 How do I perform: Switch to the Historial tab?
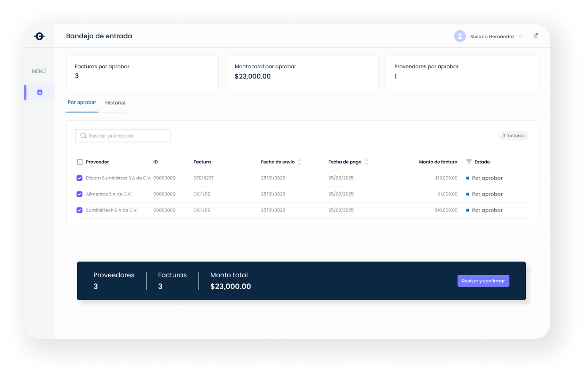(115, 103)
